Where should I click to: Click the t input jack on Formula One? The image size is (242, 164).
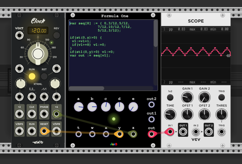(x=78, y=134)
